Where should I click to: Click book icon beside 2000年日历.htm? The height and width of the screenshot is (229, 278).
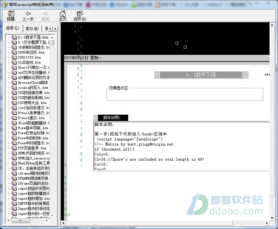coord(14,52)
